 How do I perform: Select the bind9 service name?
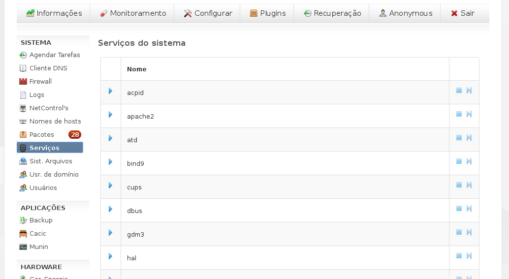135,163
